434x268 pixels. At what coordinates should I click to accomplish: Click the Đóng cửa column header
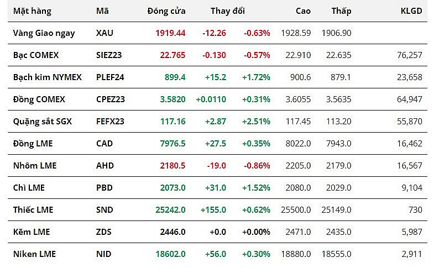[x=166, y=11]
